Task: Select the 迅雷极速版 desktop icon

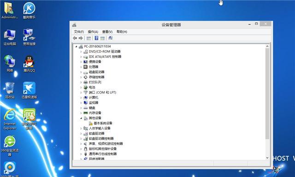Action: coord(29,90)
